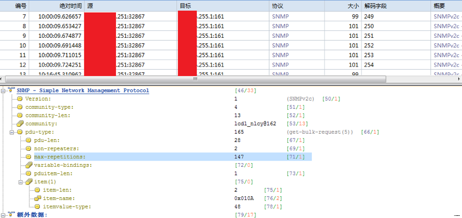Click the non-repeaters field icon
Image resolution: width=462 pixels, height=218 pixels.
pos(28,149)
